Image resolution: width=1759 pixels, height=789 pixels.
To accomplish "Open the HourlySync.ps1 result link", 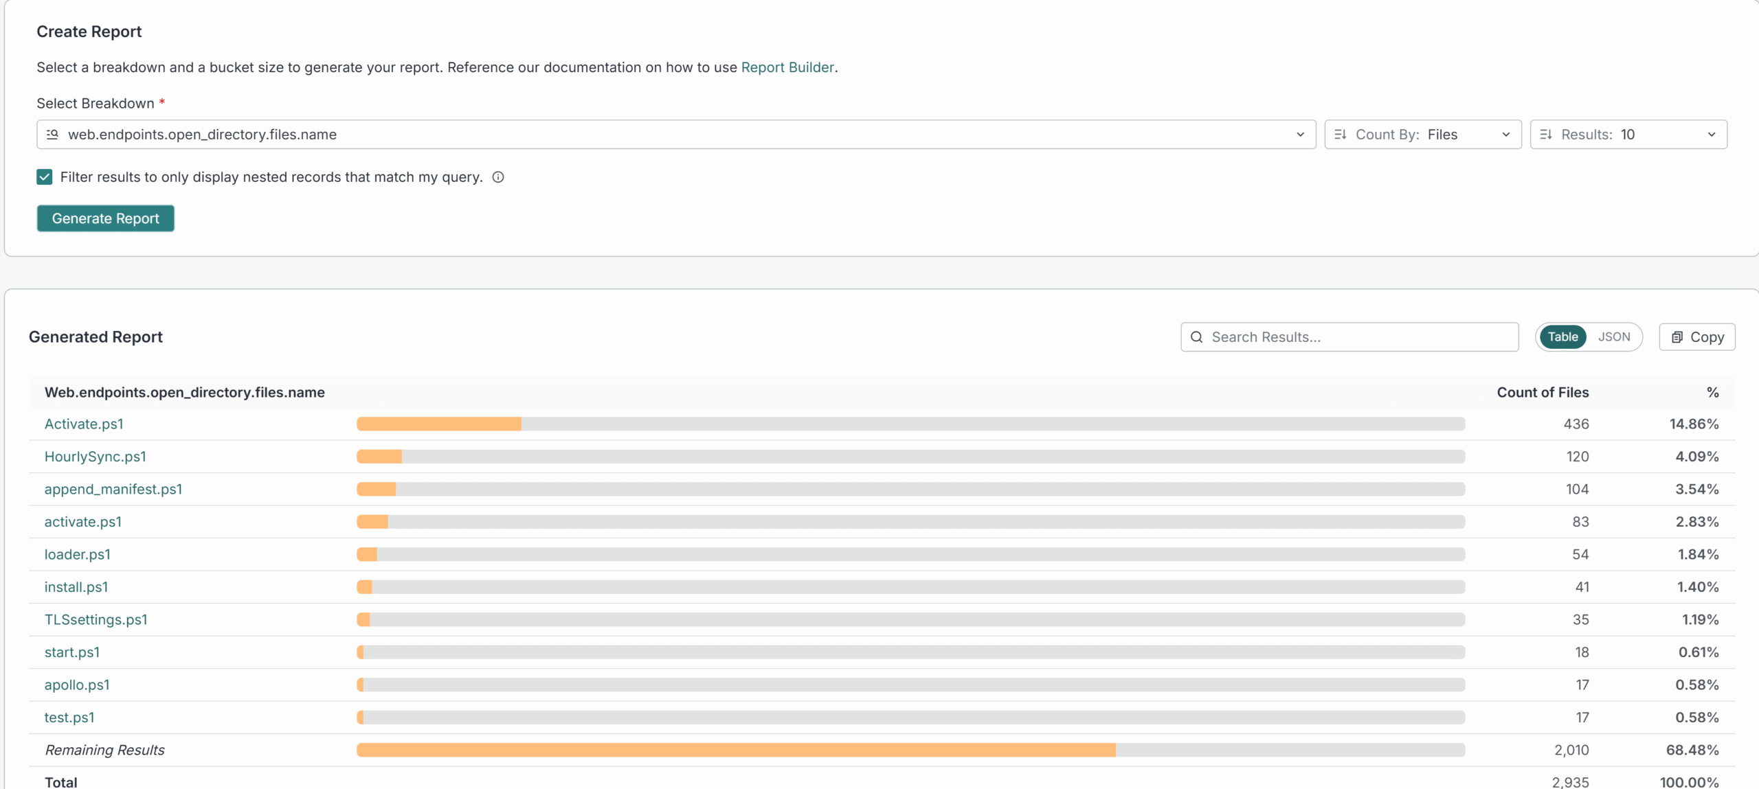I will (x=96, y=457).
